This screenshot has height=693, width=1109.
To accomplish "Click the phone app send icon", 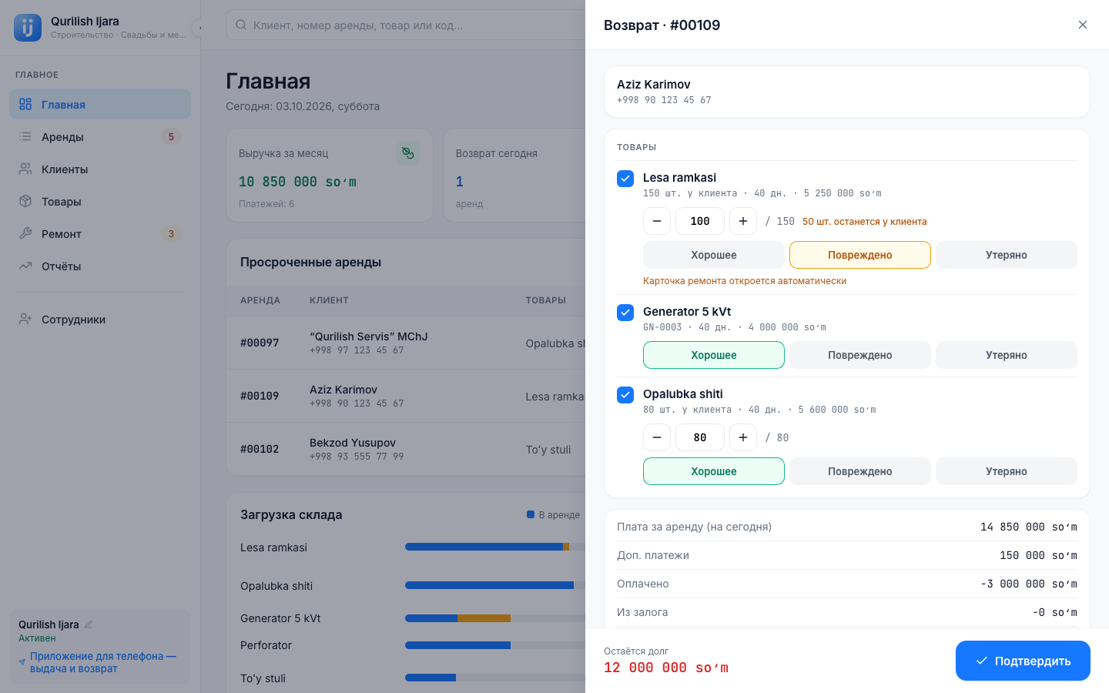I will click(22, 662).
